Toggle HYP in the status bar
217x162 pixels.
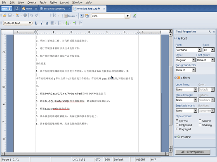point(154,160)
